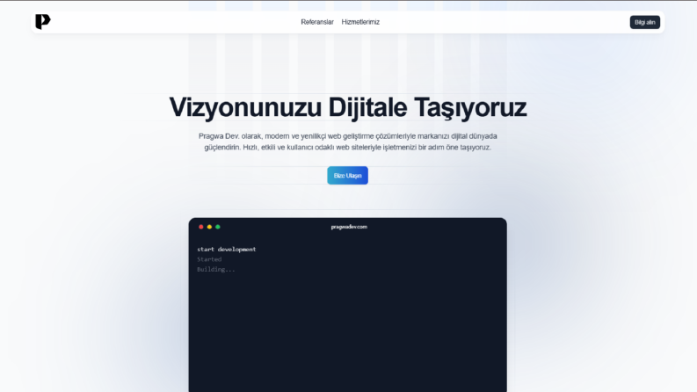Click the 'start development' terminal line
This screenshot has width=697, height=392.
227,250
